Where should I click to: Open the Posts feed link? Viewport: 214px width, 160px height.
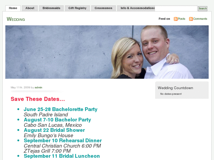coord(181,19)
